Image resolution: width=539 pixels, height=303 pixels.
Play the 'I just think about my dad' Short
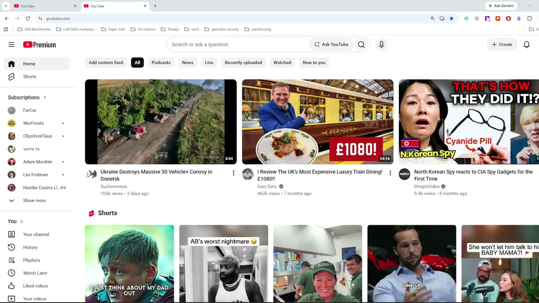pos(129,264)
